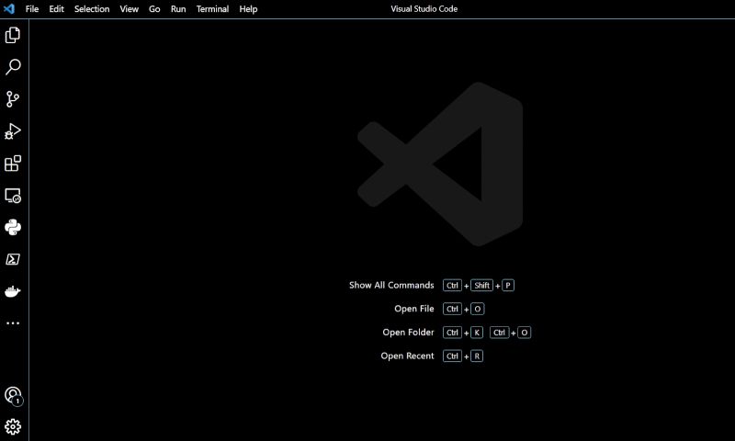
Task: Open the Go menu
Action: click(154, 9)
